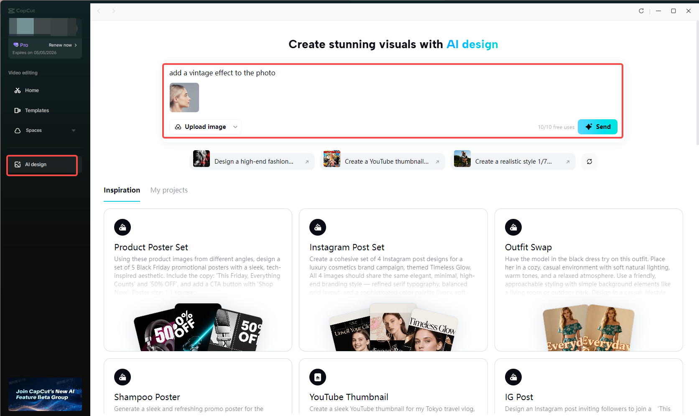Click the Send button
This screenshot has height=416, width=699.
(597, 127)
